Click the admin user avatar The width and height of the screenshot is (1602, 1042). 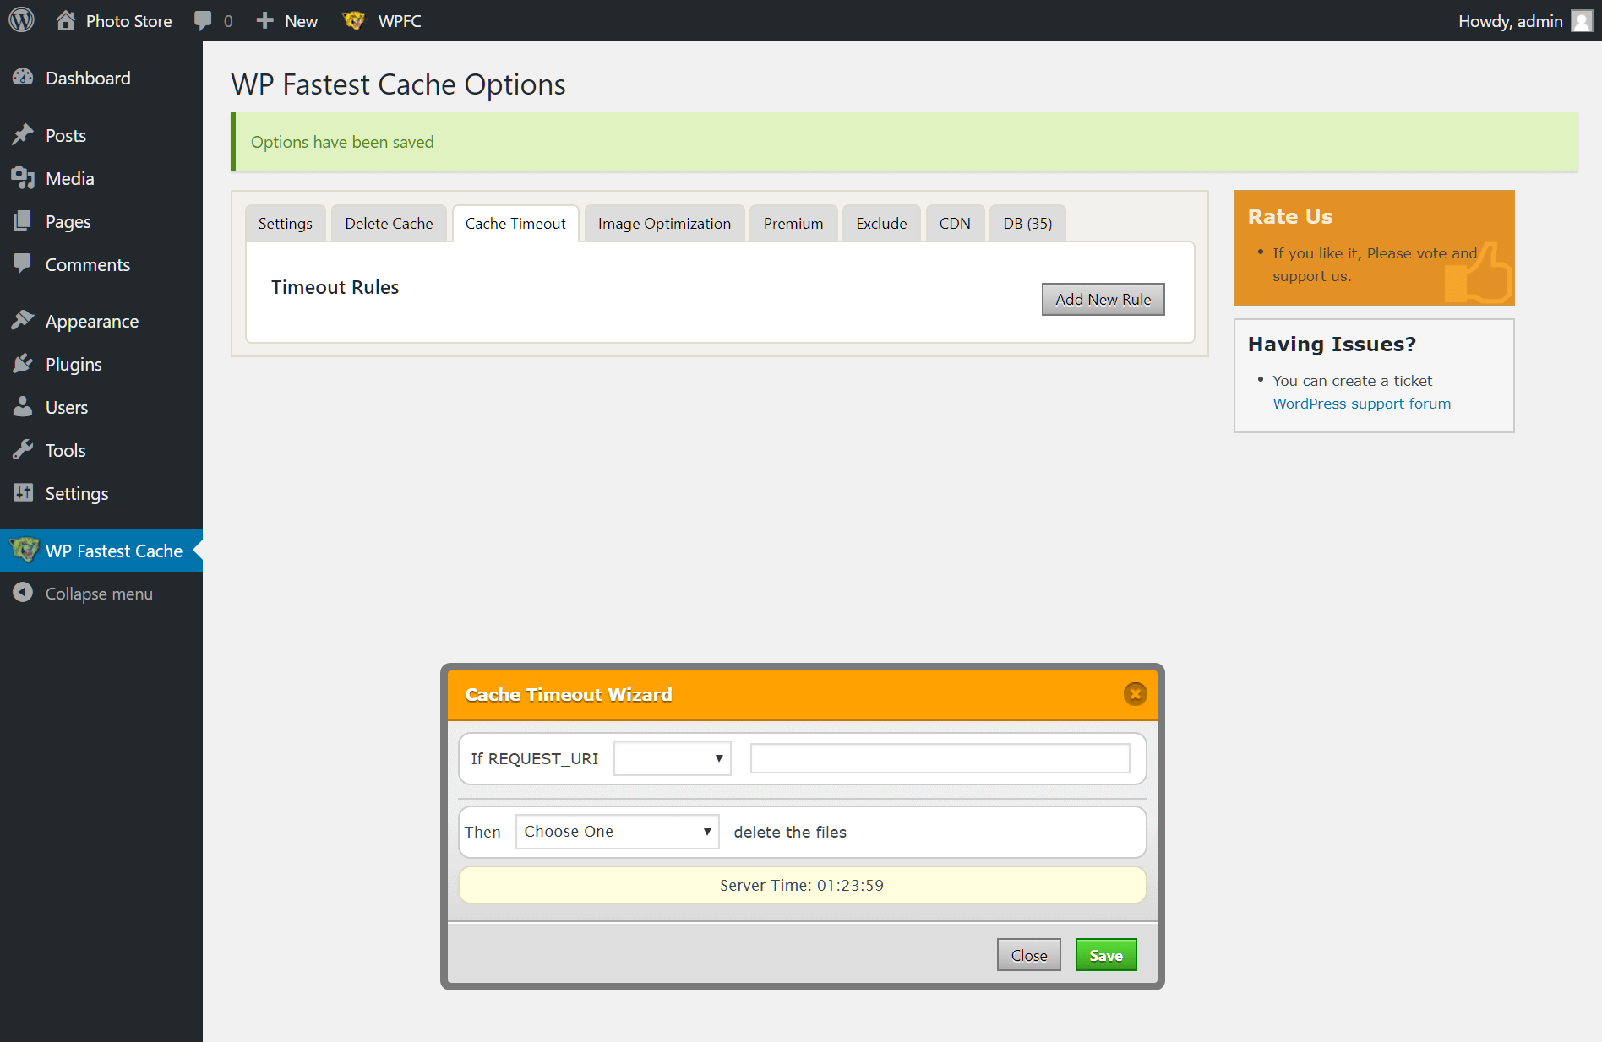coord(1582,20)
